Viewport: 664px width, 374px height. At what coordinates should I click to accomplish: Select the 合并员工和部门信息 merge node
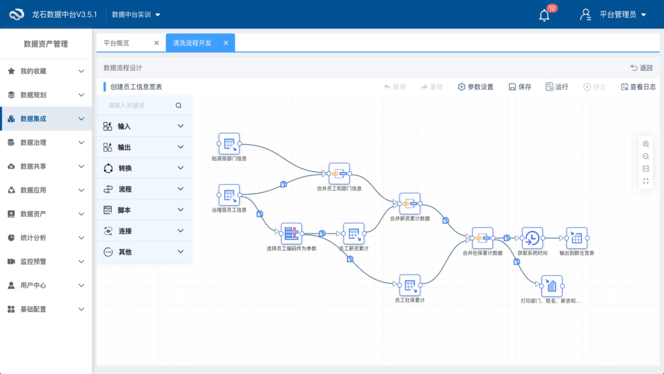coord(339,173)
